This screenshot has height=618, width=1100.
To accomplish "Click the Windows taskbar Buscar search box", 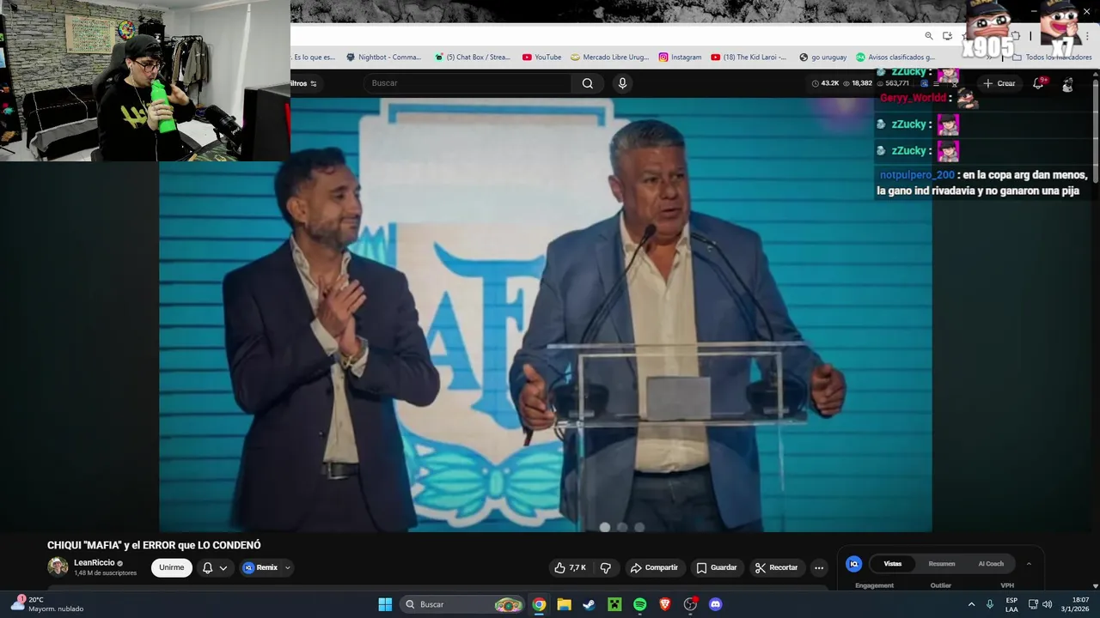I will (x=462, y=604).
